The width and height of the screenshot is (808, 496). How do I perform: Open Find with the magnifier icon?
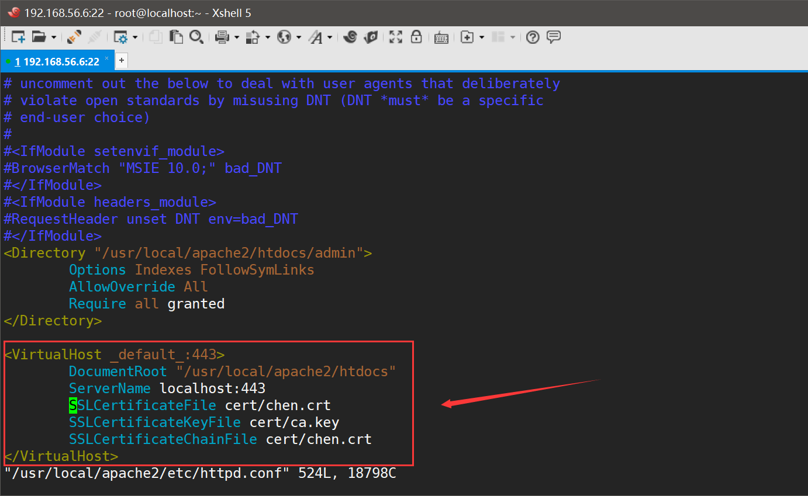[196, 37]
